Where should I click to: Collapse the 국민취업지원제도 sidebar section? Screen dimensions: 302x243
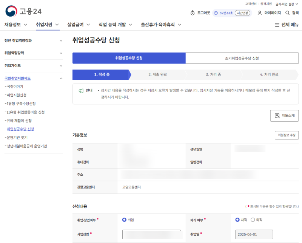pos(61,78)
